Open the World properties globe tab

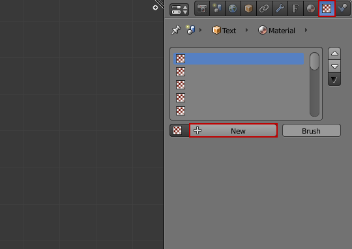pos(233,8)
